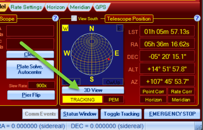Click the yellow TRACKING status indicator
The height and width of the screenshot is (130, 203).
(x=83, y=99)
